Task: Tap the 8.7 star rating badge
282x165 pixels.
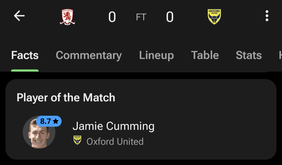Action: coord(49,121)
